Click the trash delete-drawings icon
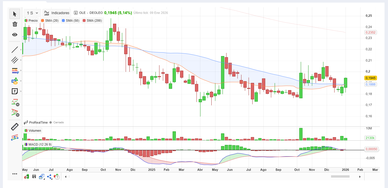Screen dimensions: 388x188 pos(15,24)
